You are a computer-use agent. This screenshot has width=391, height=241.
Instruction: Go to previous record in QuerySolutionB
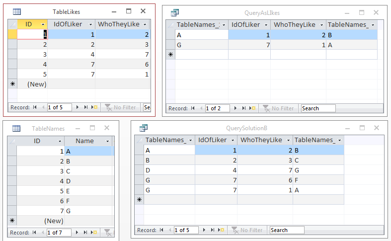[170, 230]
